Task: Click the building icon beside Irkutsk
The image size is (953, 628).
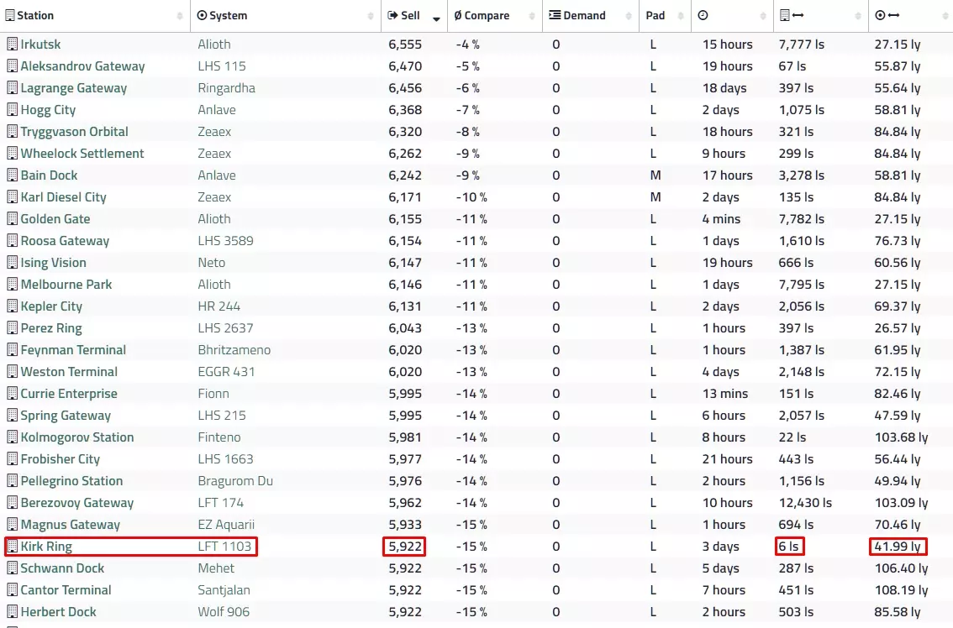Action: pyautogui.click(x=12, y=44)
